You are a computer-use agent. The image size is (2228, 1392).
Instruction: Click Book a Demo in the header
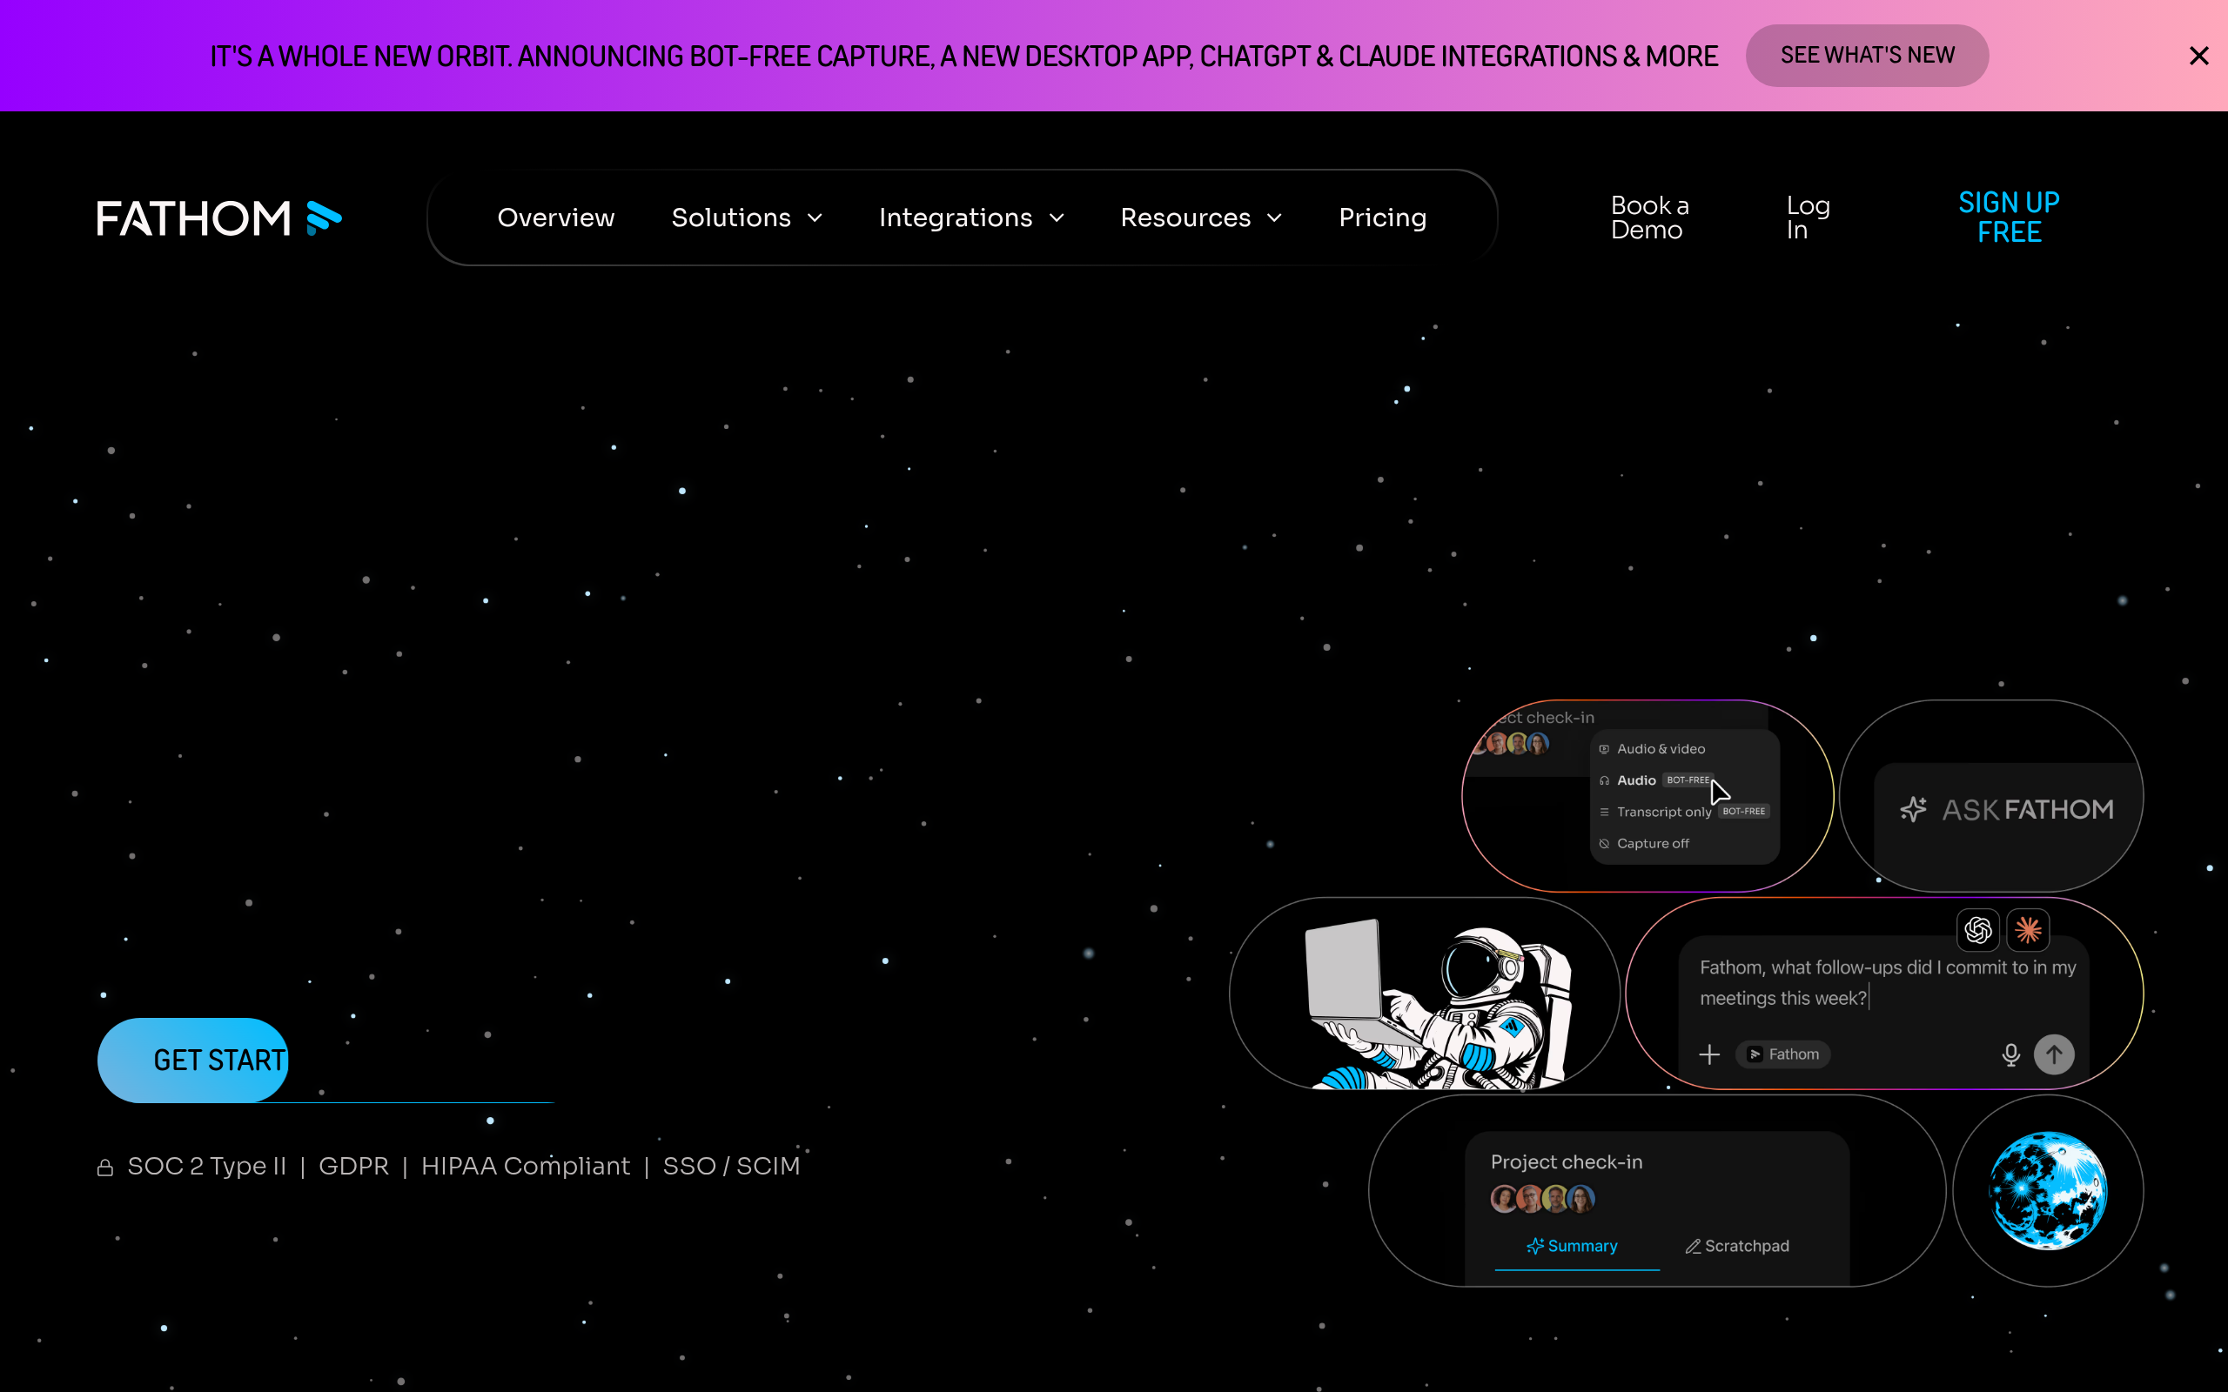1650,218
